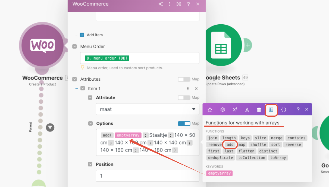
Task: Click the 49 badge next to Google Sheets
Action: pos(245,78)
